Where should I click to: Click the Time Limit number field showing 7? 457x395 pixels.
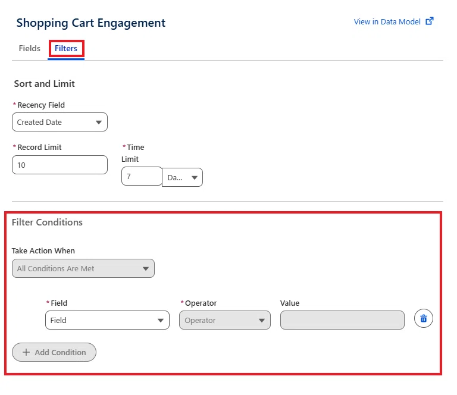click(142, 176)
